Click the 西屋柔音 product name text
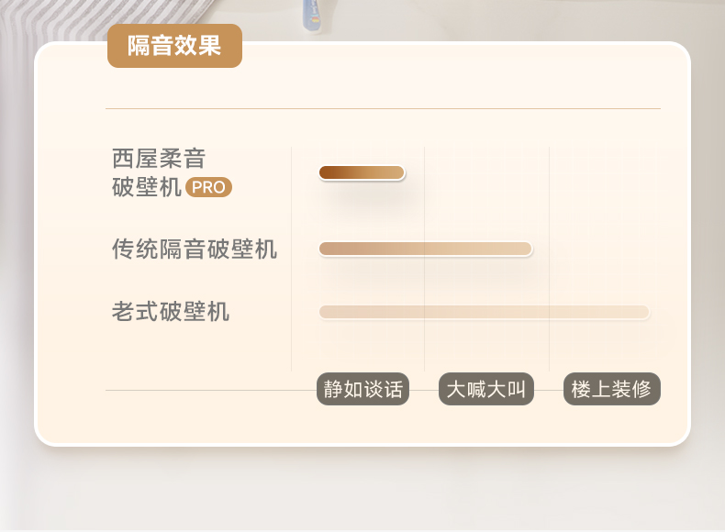The image size is (725, 532). 159,159
